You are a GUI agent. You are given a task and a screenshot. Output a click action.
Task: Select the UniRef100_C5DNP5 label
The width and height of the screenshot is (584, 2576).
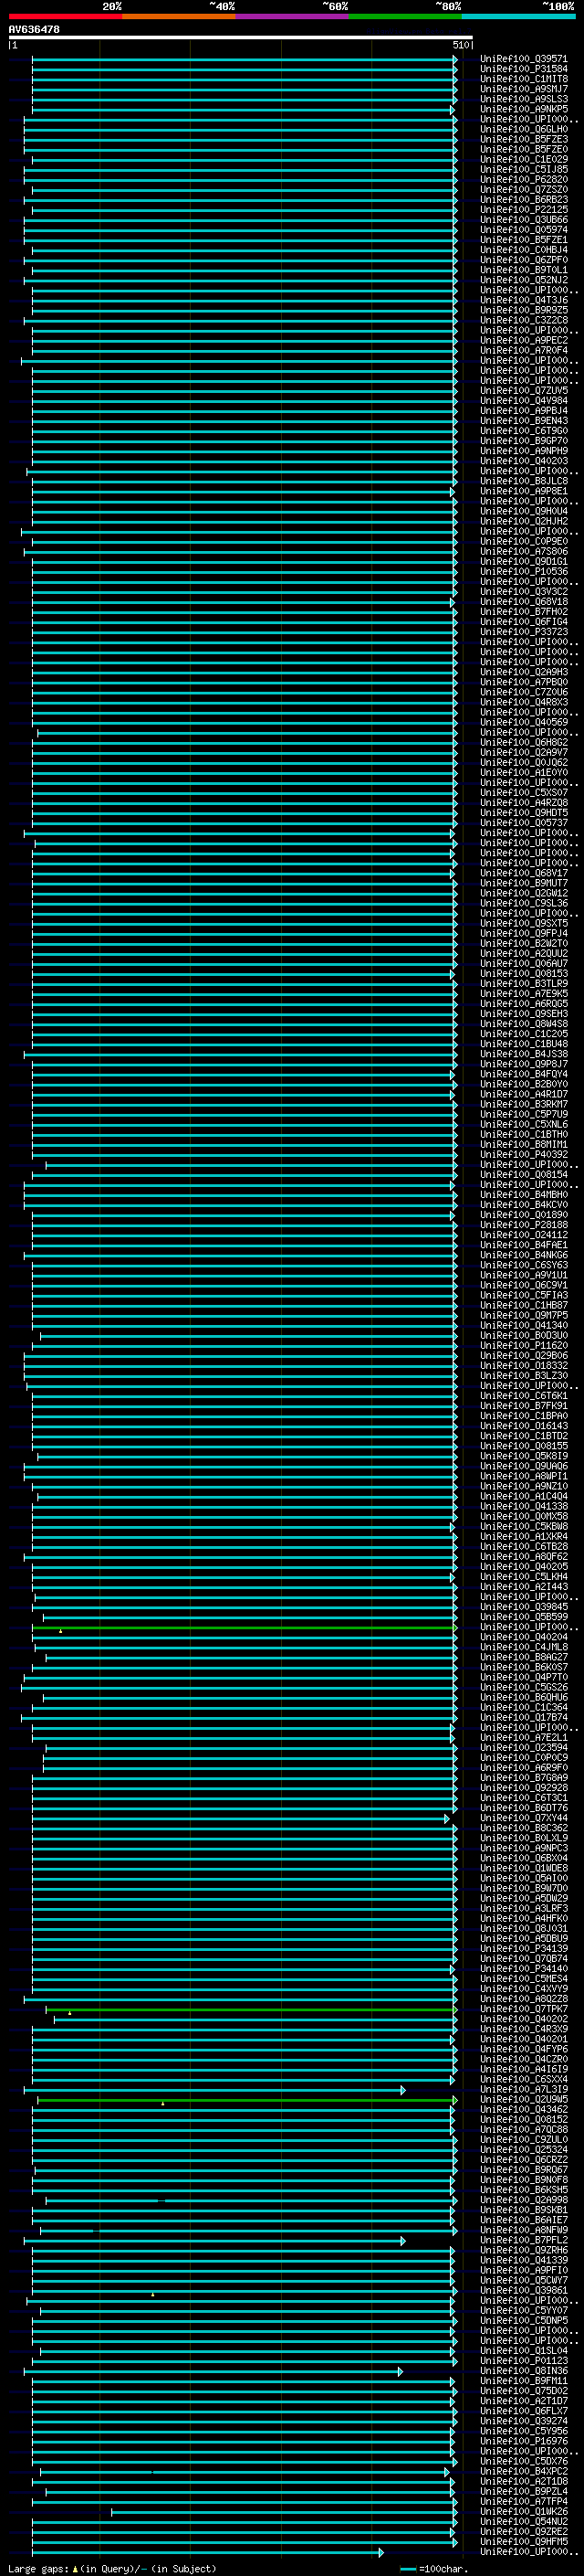pyautogui.click(x=523, y=2320)
